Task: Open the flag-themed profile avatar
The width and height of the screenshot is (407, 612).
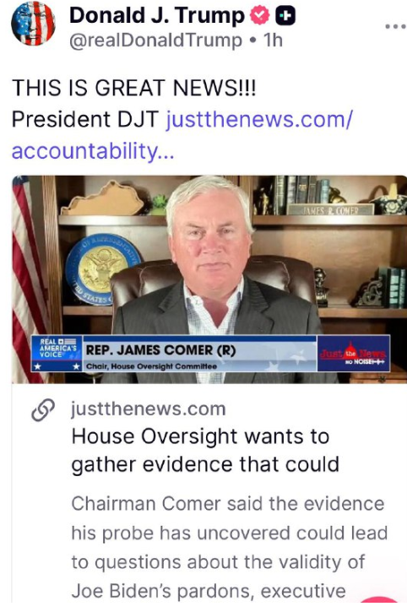Action: click(x=33, y=24)
